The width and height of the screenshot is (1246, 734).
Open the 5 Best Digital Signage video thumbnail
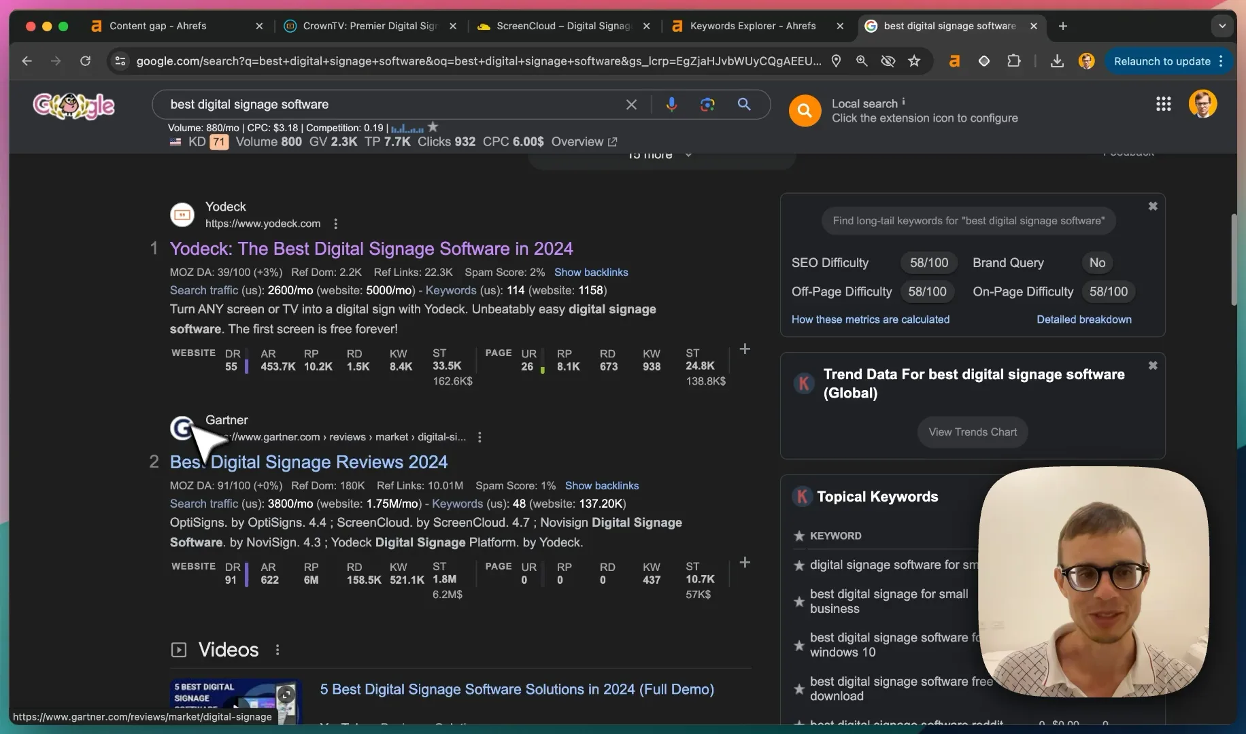tap(235, 701)
